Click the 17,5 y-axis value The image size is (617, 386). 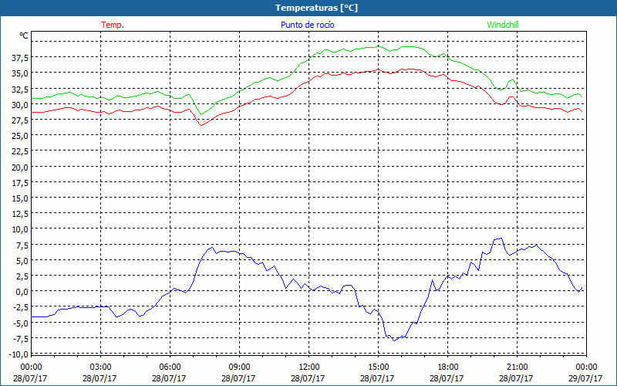20,183
